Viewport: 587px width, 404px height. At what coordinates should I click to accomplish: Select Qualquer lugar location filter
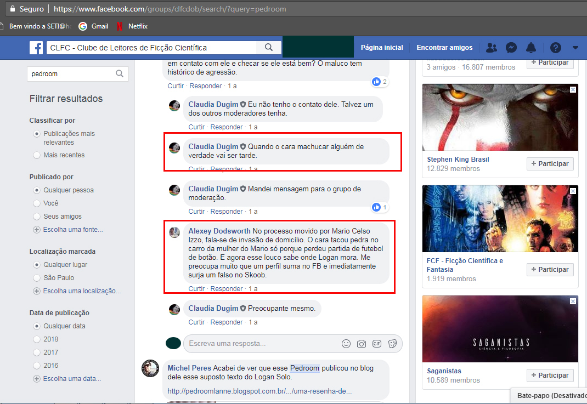click(x=37, y=264)
